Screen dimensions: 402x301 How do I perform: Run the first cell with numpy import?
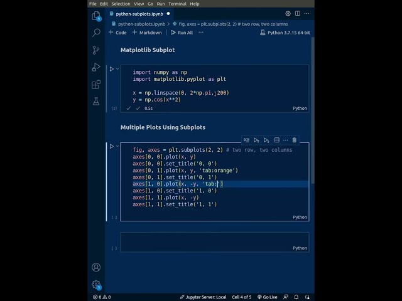112,69
